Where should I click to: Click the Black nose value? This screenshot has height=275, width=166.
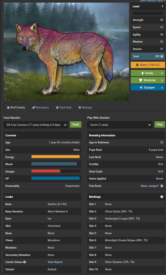click(51, 233)
